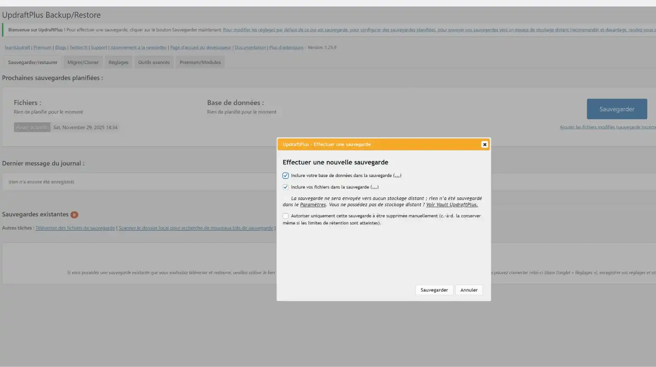The height and width of the screenshot is (367, 656).
Task: Open the Documentation link
Action: (250, 48)
